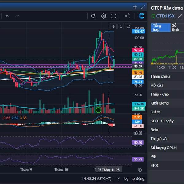
Task: Click the share chart icon
Action: pos(127,16)
